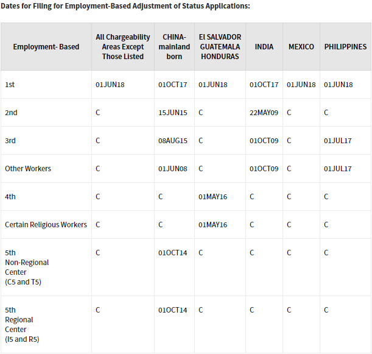The height and width of the screenshot is (354, 372).
Task: Select the 5th Non-Regional Center row label
Action: pyautogui.click(x=27, y=267)
